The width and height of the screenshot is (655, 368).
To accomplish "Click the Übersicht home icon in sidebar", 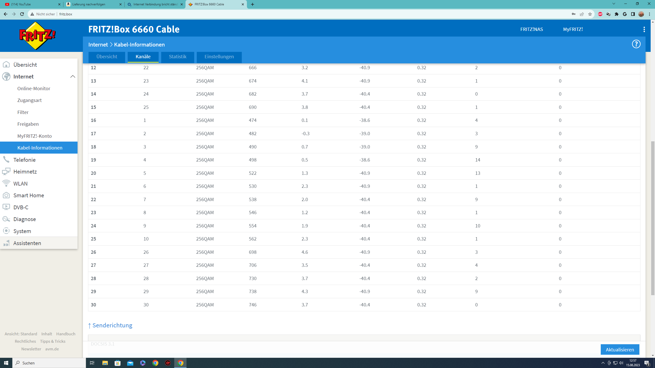I will (6, 65).
